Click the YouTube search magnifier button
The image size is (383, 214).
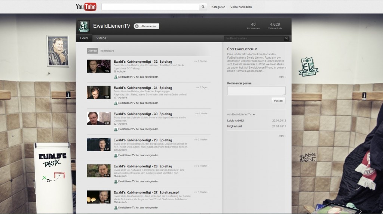coord(203,7)
